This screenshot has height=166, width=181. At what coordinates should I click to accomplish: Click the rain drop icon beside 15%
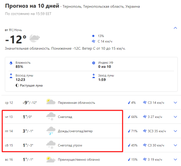[129, 159]
